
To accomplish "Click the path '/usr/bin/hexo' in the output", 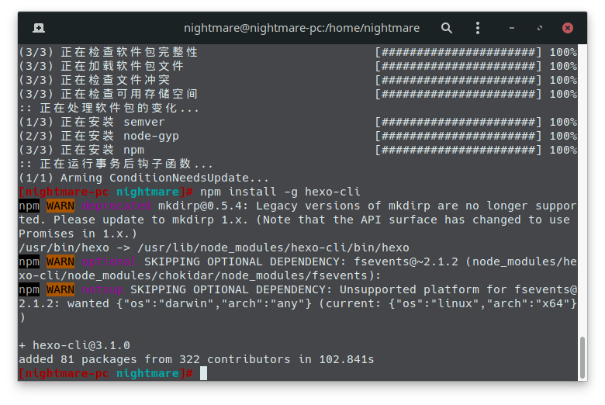I will tap(64, 247).
